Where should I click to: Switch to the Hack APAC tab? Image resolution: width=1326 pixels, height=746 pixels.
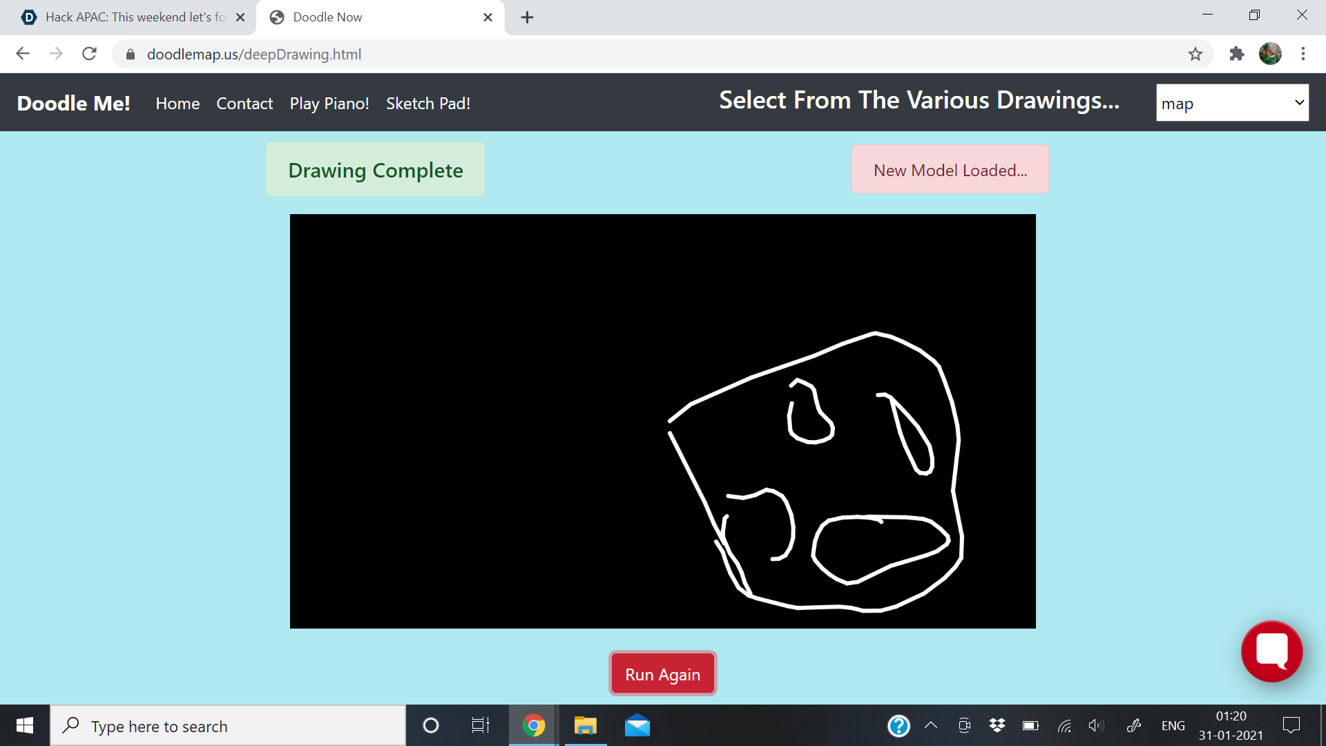[128, 17]
